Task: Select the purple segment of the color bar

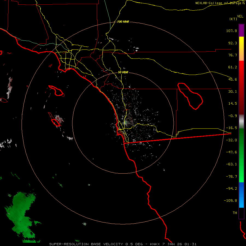Action: 241,30
